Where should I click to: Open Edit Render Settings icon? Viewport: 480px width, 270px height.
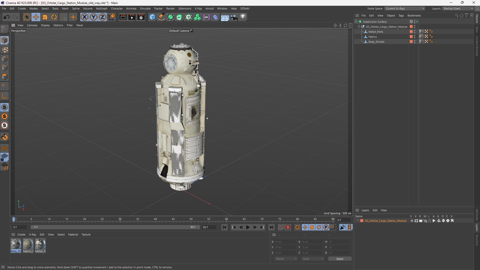[141, 17]
